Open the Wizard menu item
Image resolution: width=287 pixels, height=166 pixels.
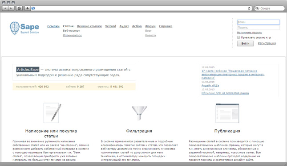tap(110, 26)
